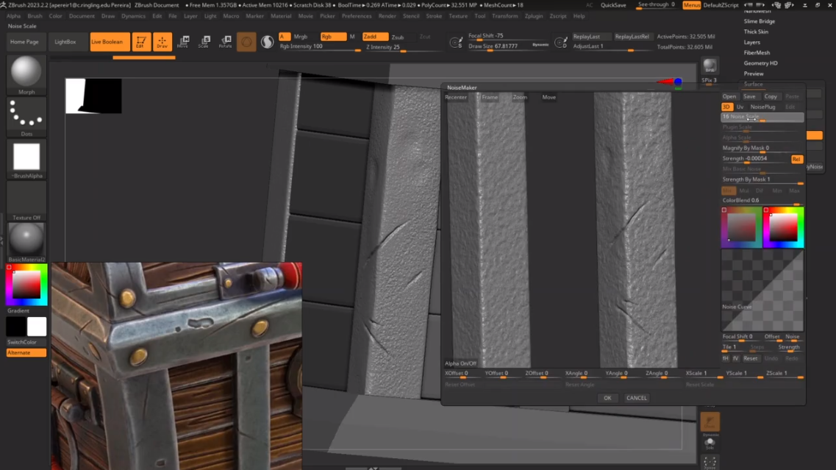
Task: Click Recenter in NoiseMaker preview
Action: pyautogui.click(x=455, y=97)
